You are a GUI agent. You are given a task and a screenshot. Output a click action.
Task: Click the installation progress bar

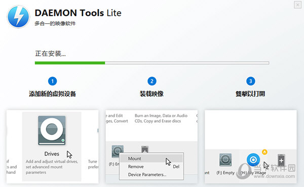pos(152,63)
